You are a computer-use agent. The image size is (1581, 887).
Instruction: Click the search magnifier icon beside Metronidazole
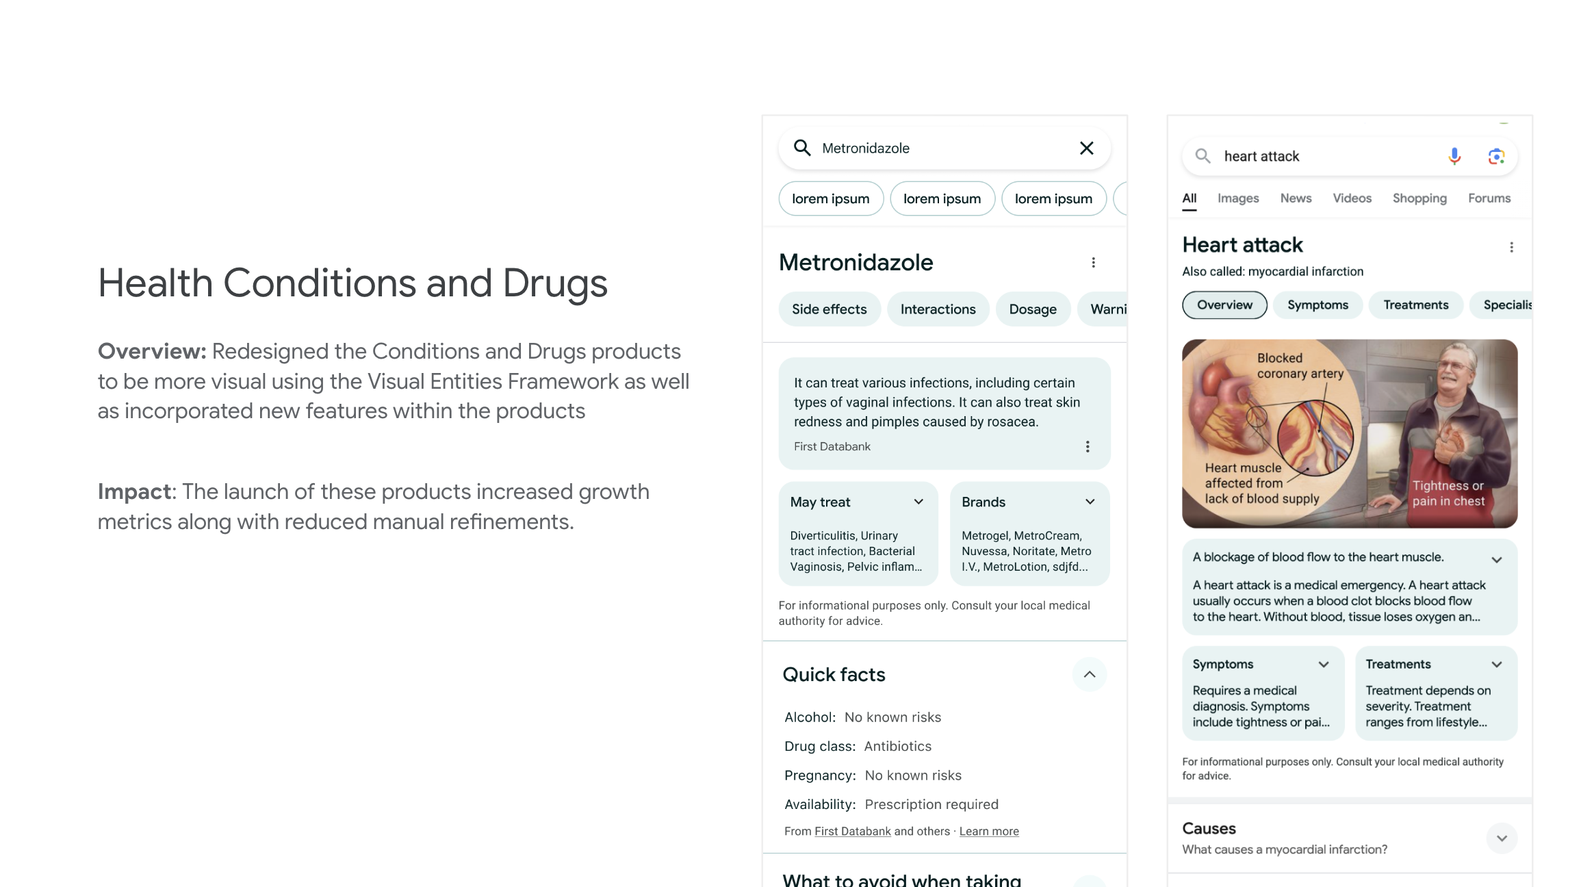point(802,148)
